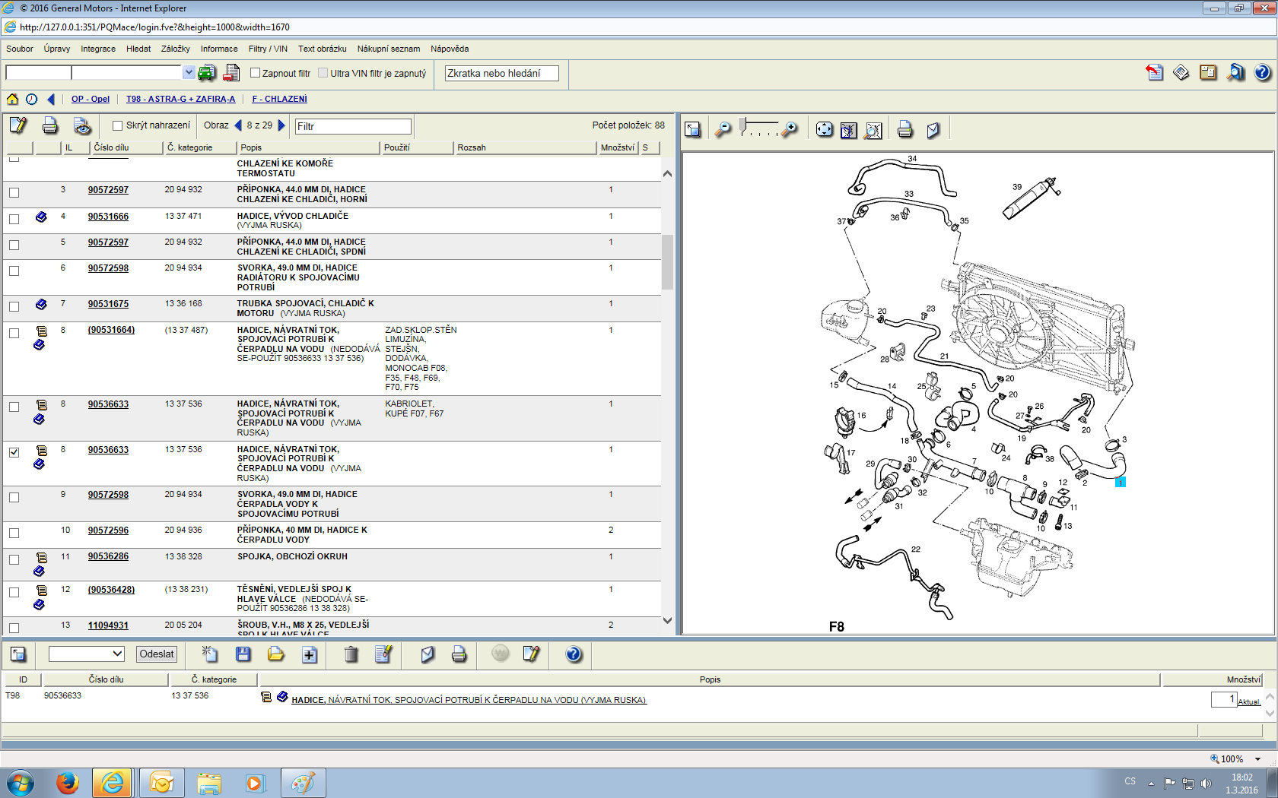The height and width of the screenshot is (798, 1278).
Task: Go to next image with right arrow
Action: [281, 125]
